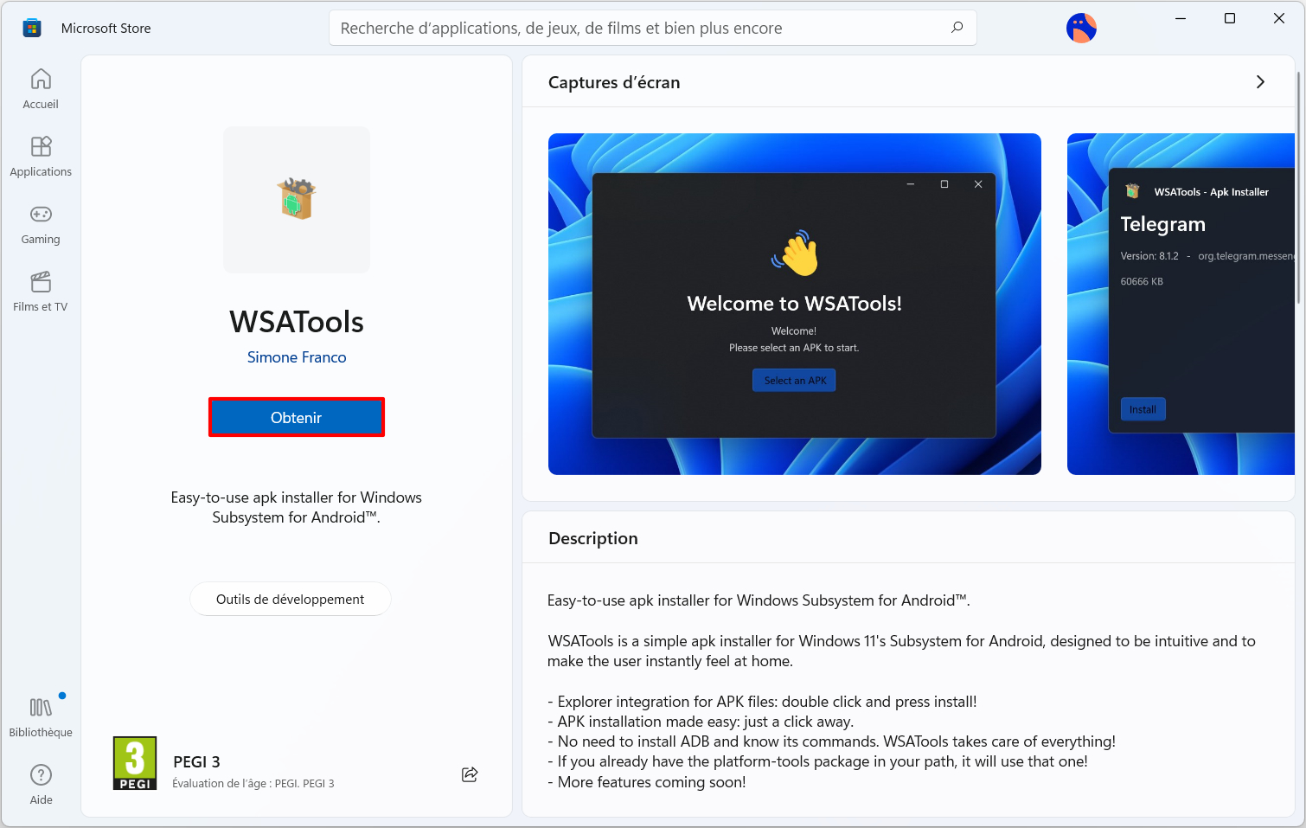Minimize the Microsoft Store window
This screenshot has width=1306, height=828.
point(1181,18)
